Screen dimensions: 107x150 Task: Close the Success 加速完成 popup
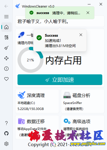pyautogui.click(x=81, y=35)
